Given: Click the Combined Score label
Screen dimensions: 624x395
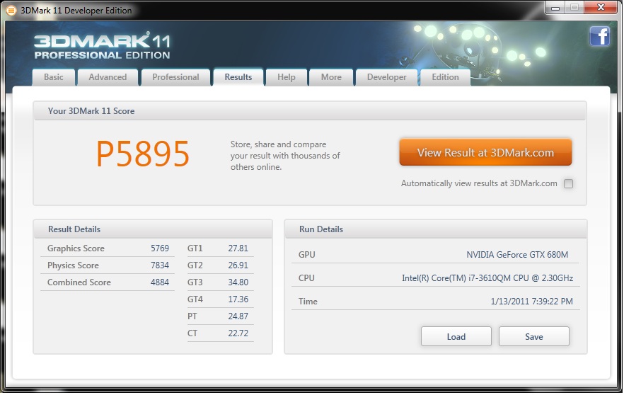Looking at the screenshot, I should (79, 282).
